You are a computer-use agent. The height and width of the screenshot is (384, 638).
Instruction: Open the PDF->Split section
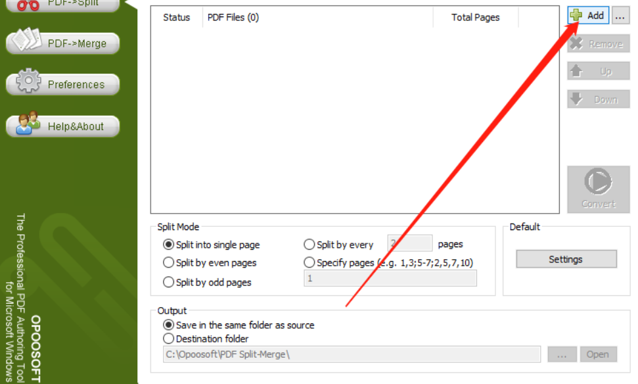click(63, 4)
